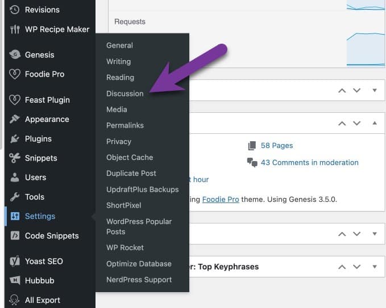386x308 pixels.
Task: Select the Settings menu label
Action: point(40,216)
